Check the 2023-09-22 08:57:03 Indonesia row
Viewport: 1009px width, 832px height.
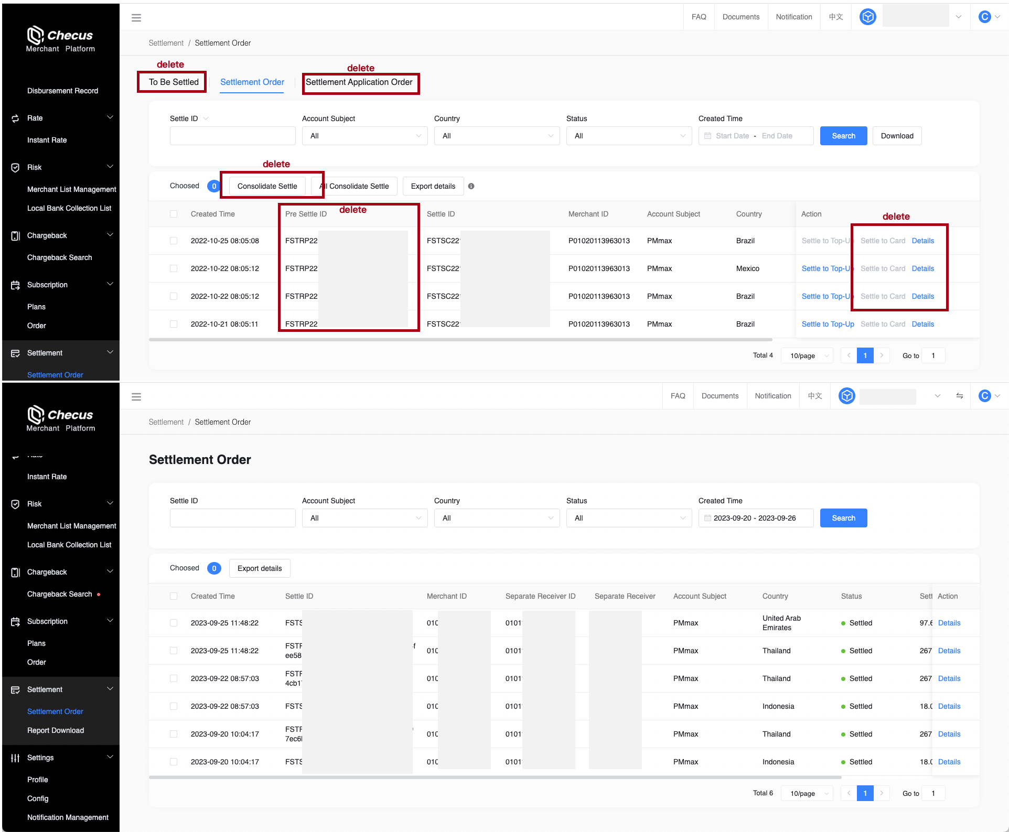click(174, 706)
